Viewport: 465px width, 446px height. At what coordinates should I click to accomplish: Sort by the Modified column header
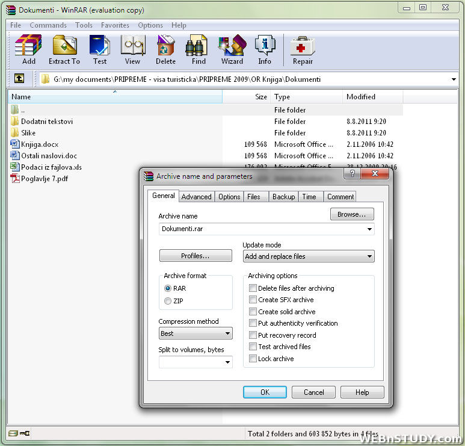373,97
